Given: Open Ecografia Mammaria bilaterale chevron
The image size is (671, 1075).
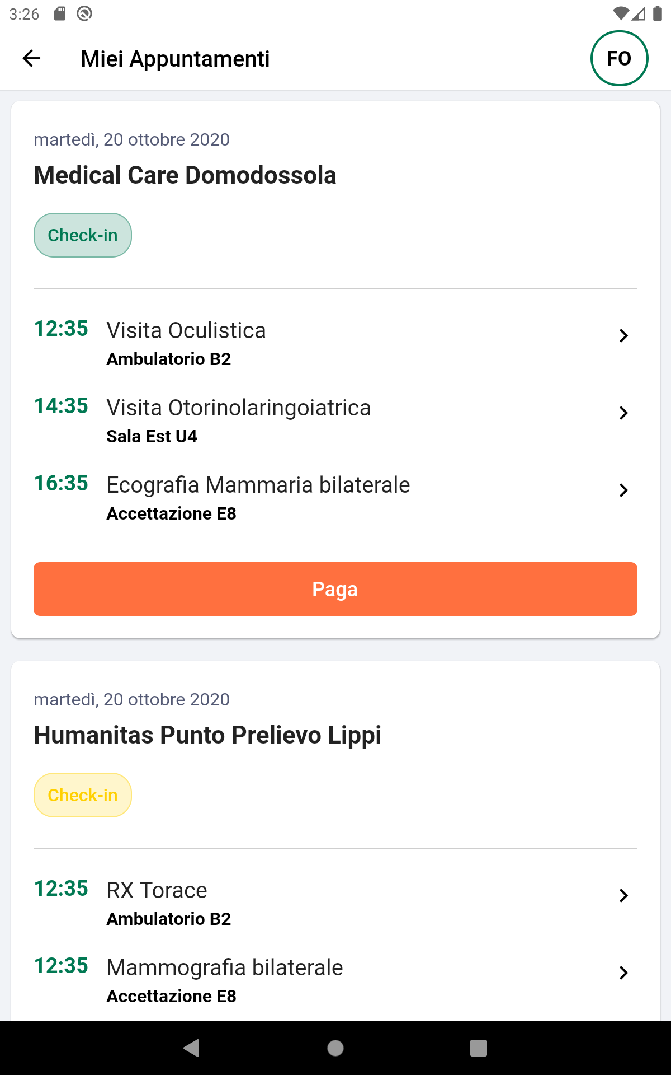Looking at the screenshot, I should coord(623,490).
